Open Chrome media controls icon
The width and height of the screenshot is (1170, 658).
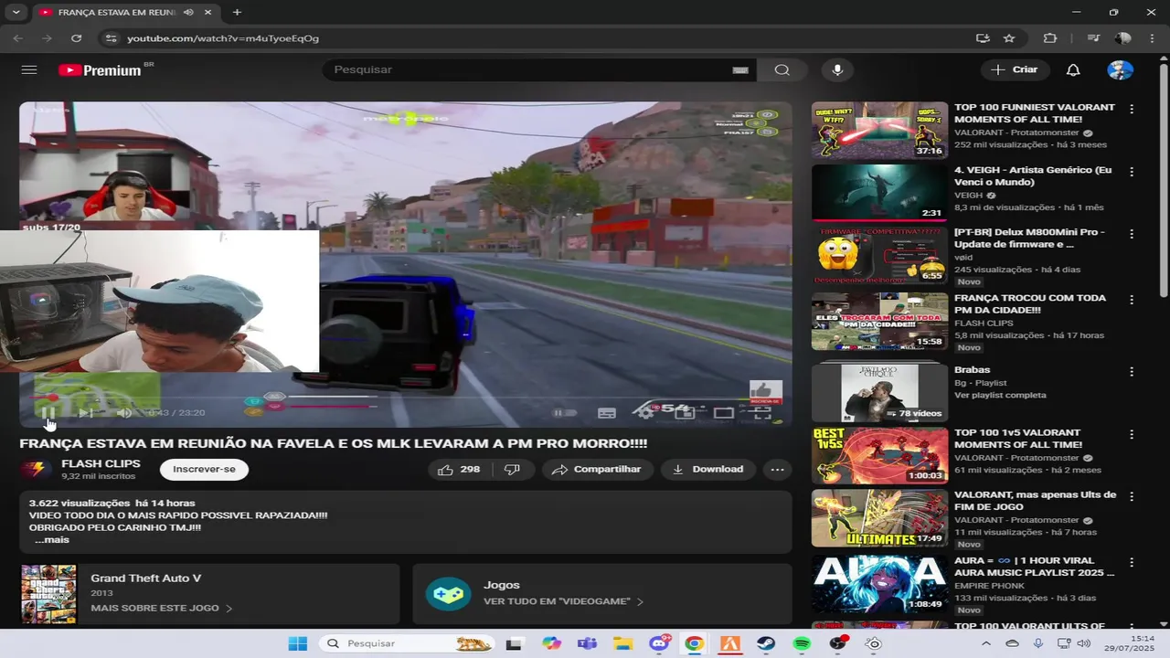coord(1093,38)
